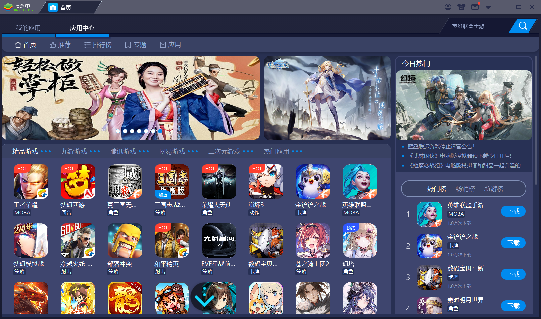Click the search magnifier button
Image resolution: width=541 pixels, height=319 pixels.
click(x=522, y=26)
